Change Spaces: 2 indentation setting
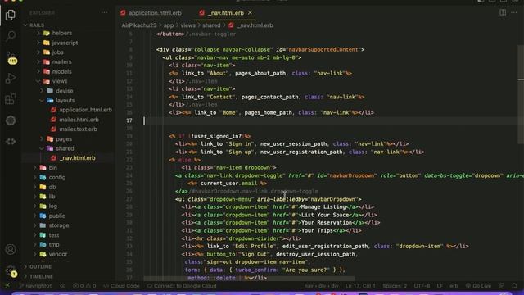 (395, 286)
